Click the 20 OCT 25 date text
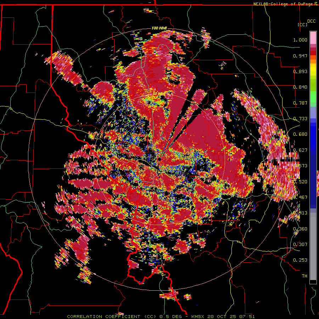This screenshot has width=319, height=319. (x=222, y=317)
